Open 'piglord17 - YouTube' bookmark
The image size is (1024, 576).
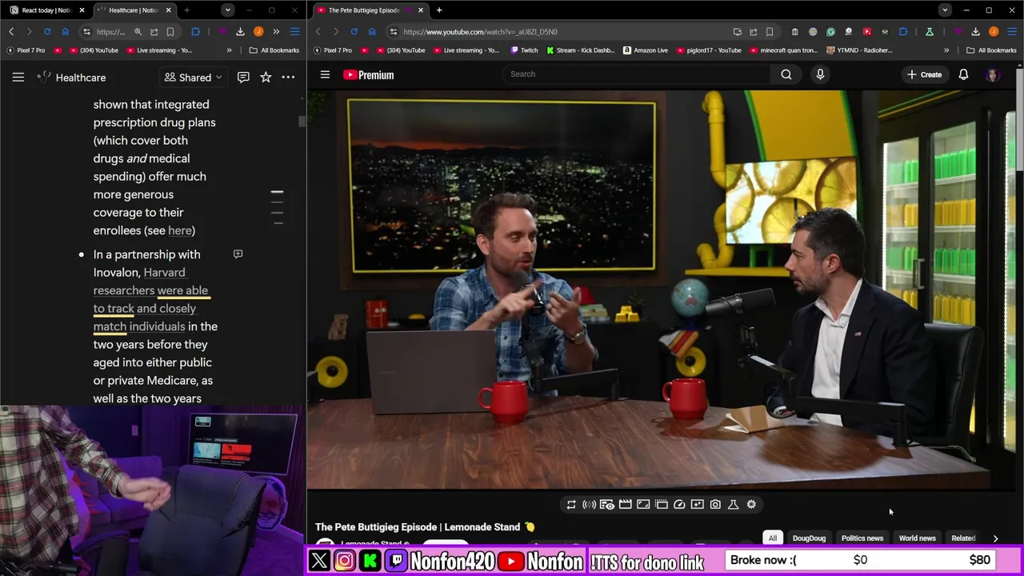[709, 50]
